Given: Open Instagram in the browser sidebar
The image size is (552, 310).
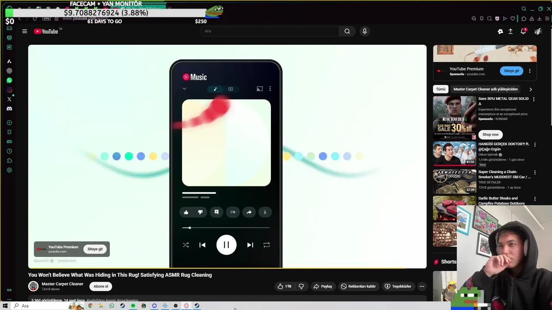Looking at the screenshot, I should click(x=9, y=90).
